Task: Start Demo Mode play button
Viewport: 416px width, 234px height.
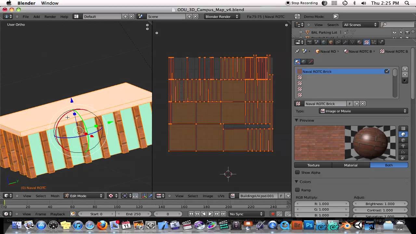Action: pos(336,17)
